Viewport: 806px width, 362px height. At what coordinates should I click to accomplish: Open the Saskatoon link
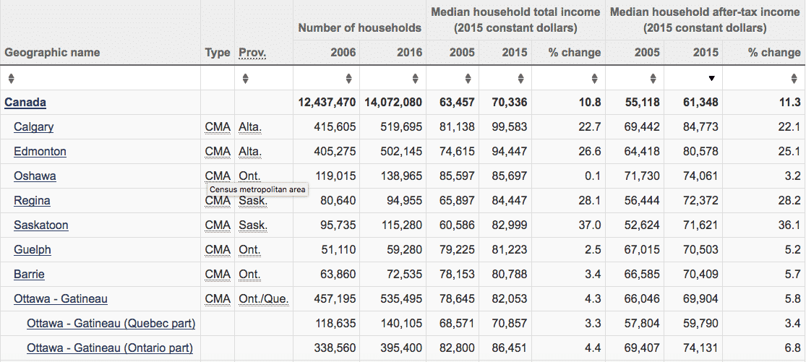tap(41, 225)
